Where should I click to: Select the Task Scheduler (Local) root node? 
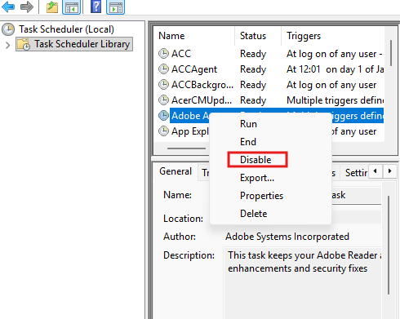point(66,29)
